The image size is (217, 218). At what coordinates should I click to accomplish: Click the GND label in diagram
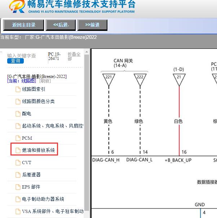tap(200, 205)
